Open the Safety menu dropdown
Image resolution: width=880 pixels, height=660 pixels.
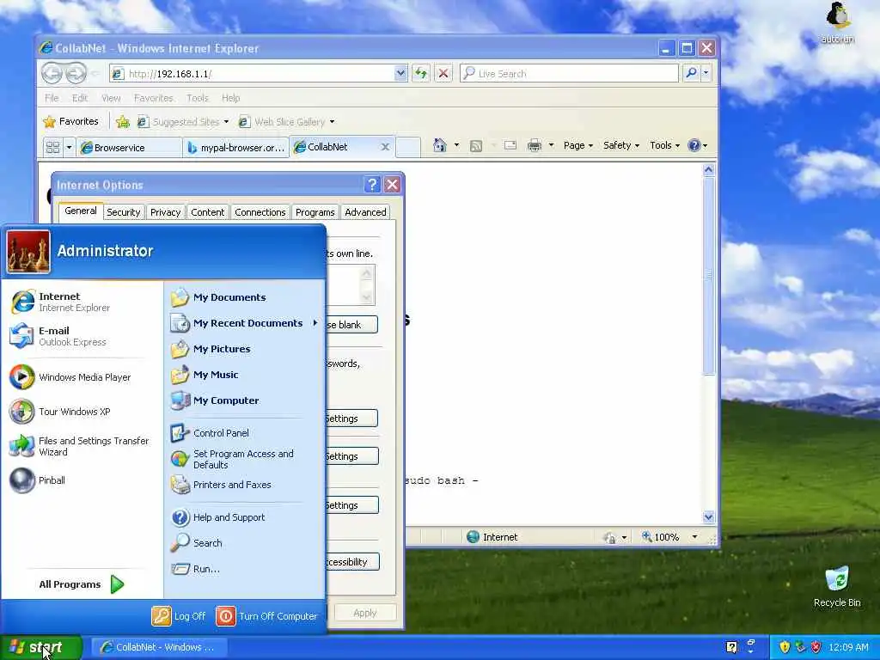click(620, 145)
